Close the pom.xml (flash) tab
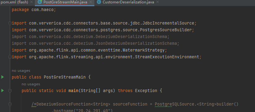Screen dimensions: 255x112 tap(32, 2)
